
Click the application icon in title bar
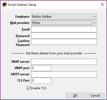coord(4,4)
